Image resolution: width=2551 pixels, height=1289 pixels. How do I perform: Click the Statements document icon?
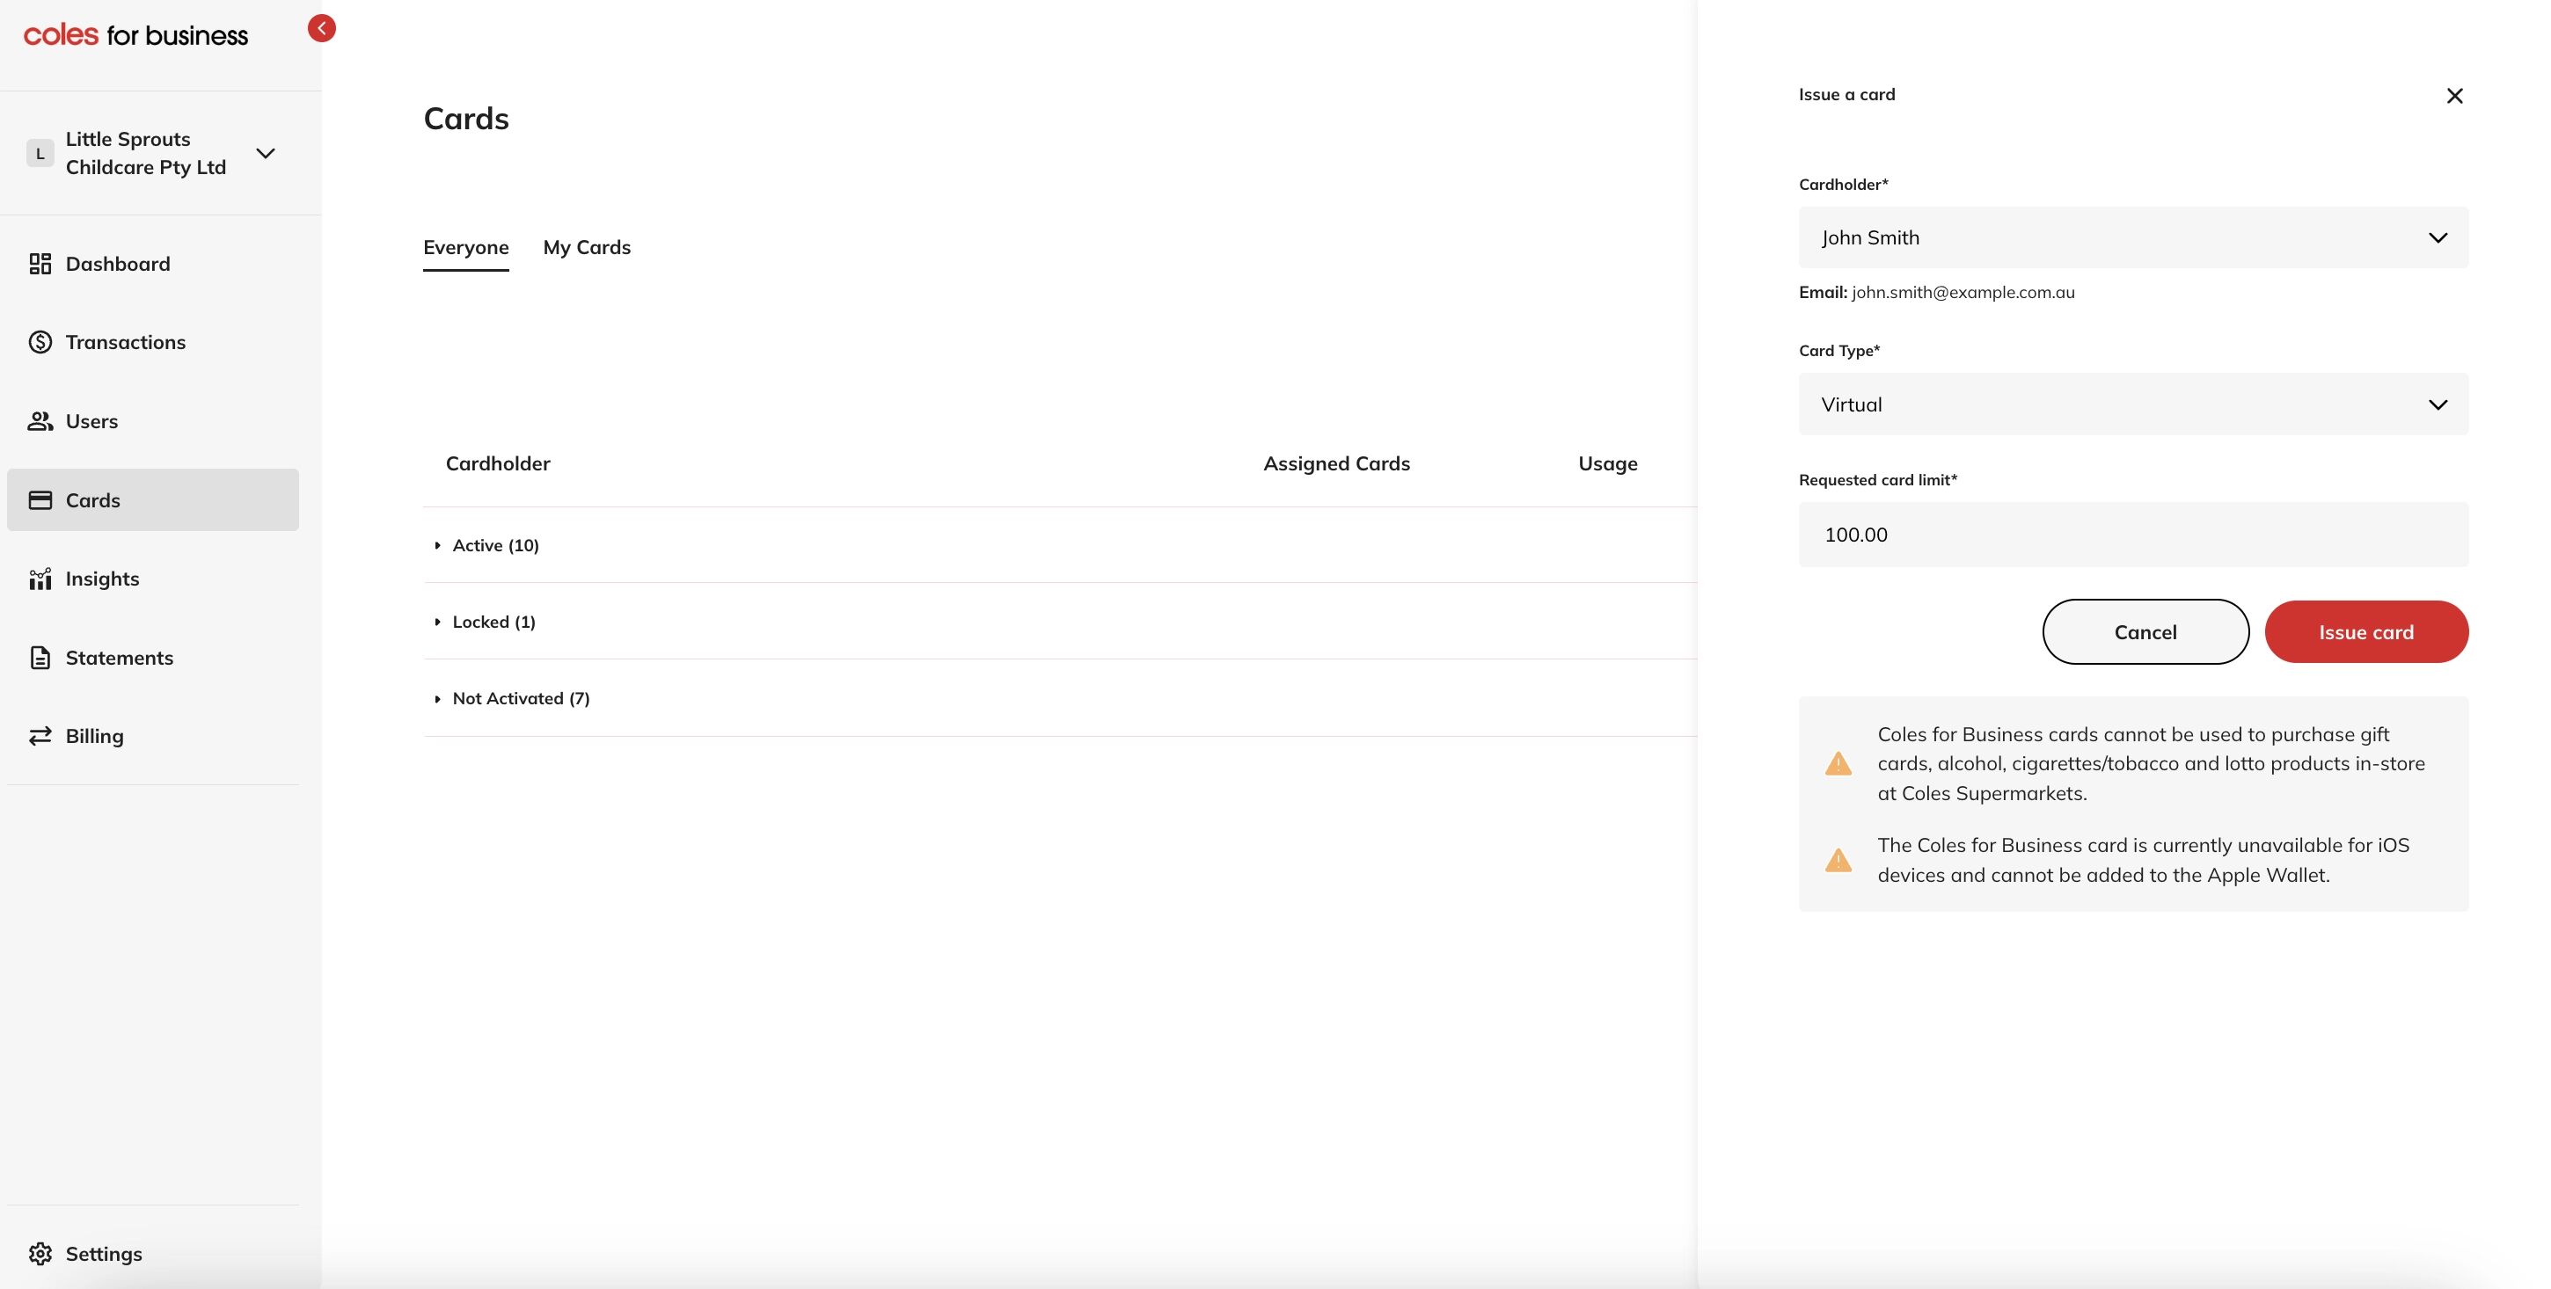pyautogui.click(x=40, y=658)
